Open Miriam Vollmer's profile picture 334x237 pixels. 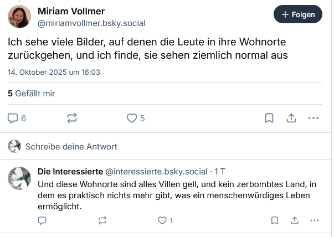coord(19,17)
